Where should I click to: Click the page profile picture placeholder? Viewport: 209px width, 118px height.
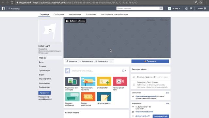(x=50, y=30)
